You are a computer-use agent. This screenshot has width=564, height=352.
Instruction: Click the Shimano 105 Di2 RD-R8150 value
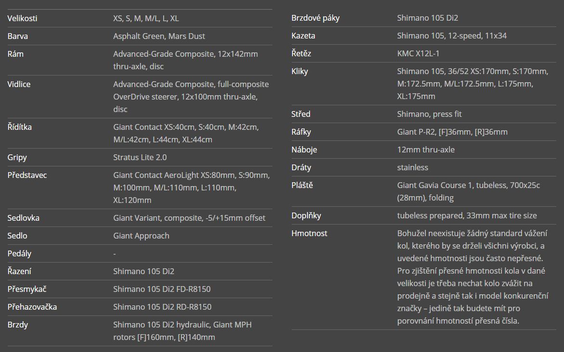tap(162, 307)
